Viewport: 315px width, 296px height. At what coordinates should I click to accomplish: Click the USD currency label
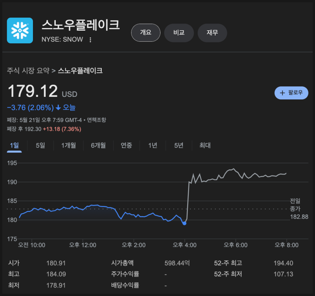pos(69,94)
